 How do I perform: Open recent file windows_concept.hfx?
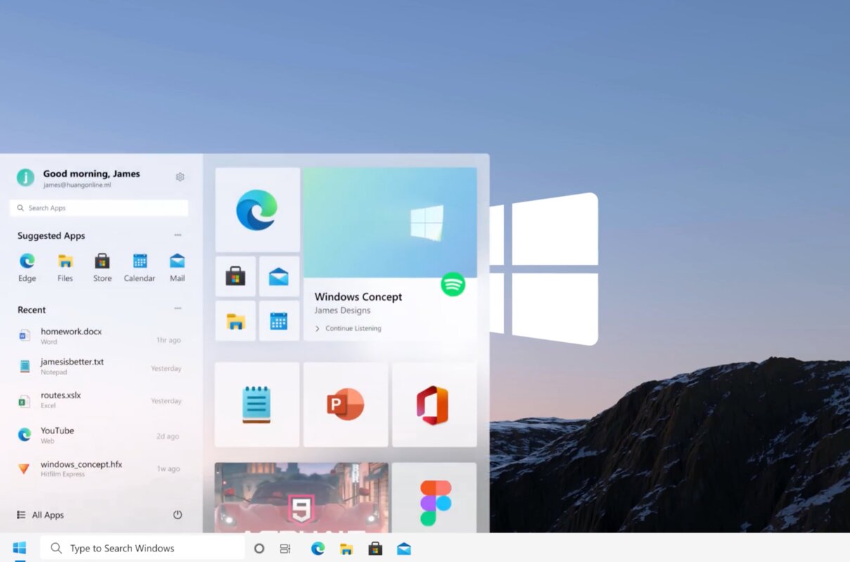coord(99,469)
